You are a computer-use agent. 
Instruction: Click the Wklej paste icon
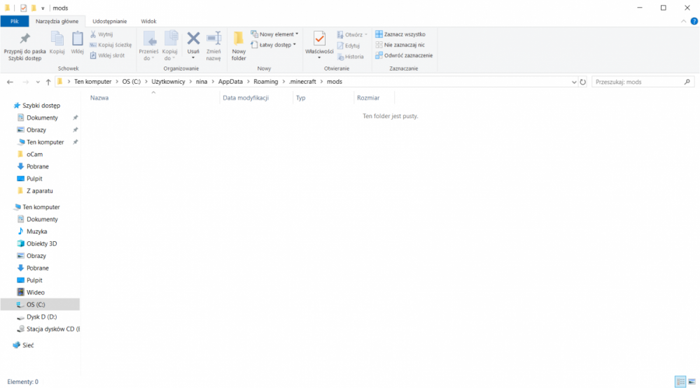point(78,39)
